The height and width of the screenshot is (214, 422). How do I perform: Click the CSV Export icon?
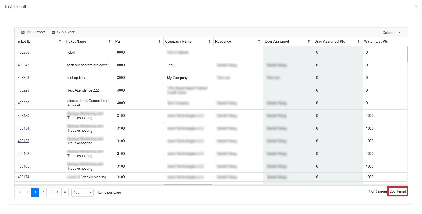pyautogui.click(x=53, y=32)
